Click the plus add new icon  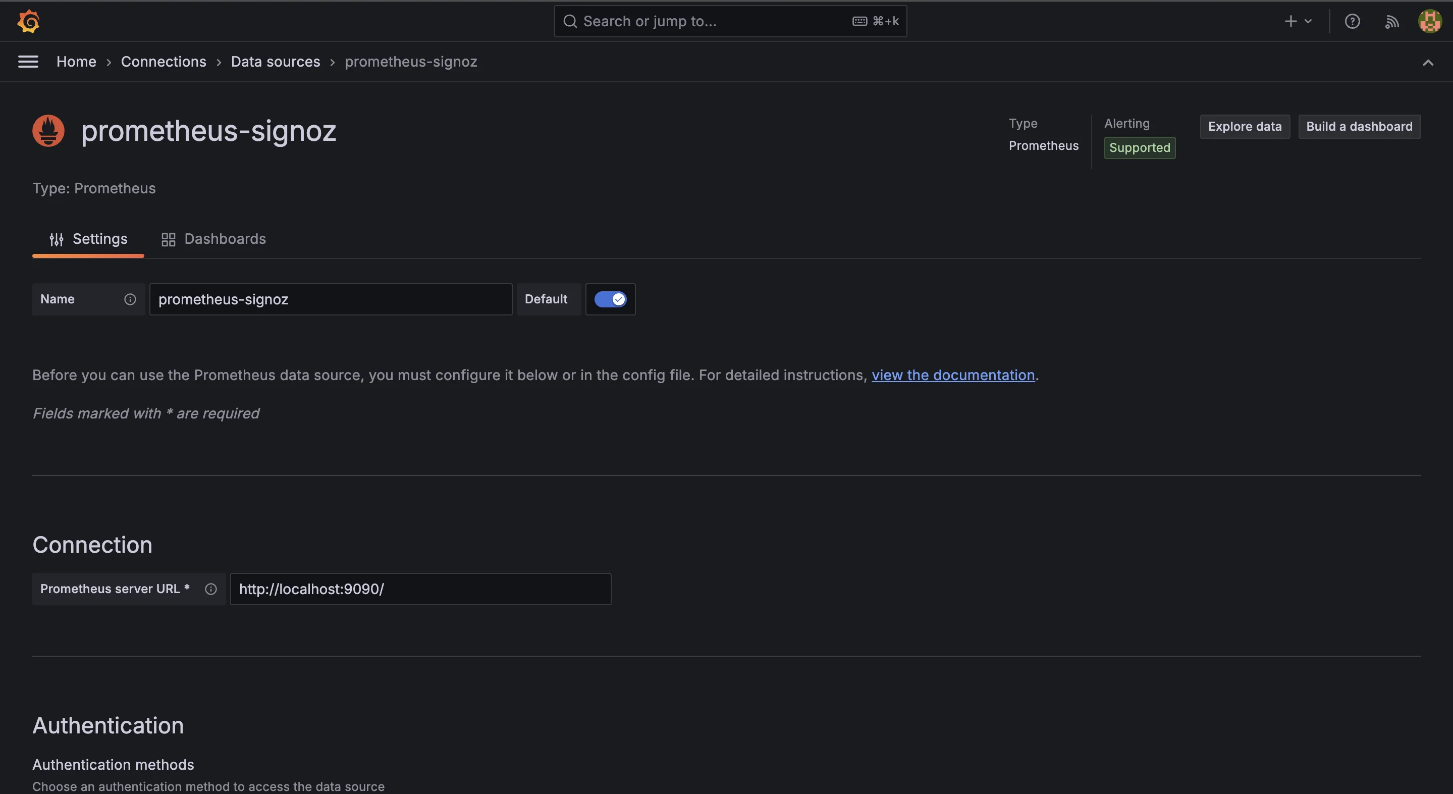[1290, 21]
